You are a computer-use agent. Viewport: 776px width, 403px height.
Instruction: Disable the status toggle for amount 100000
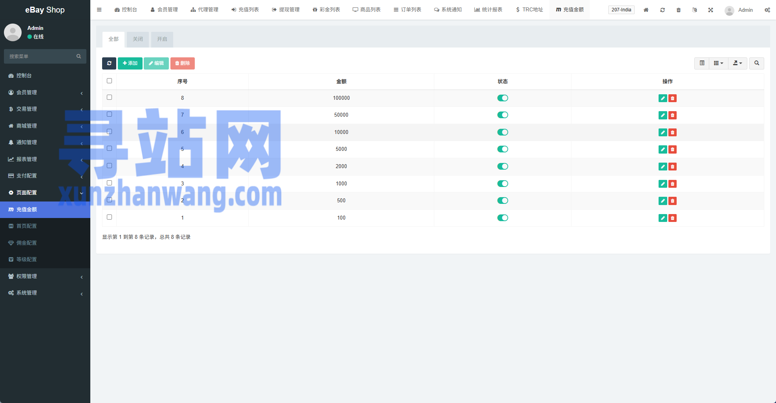click(x=502, y=98)
